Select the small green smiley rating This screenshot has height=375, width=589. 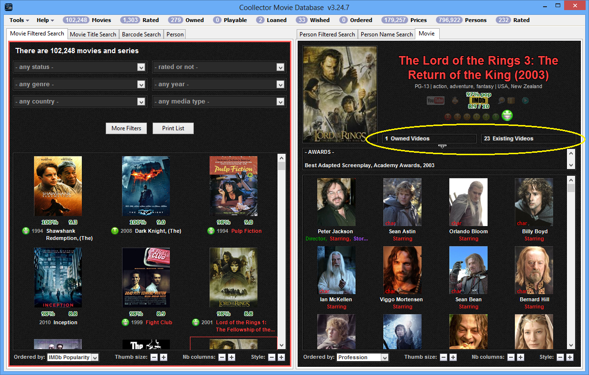pyautogui.click(x=496, y=116)
